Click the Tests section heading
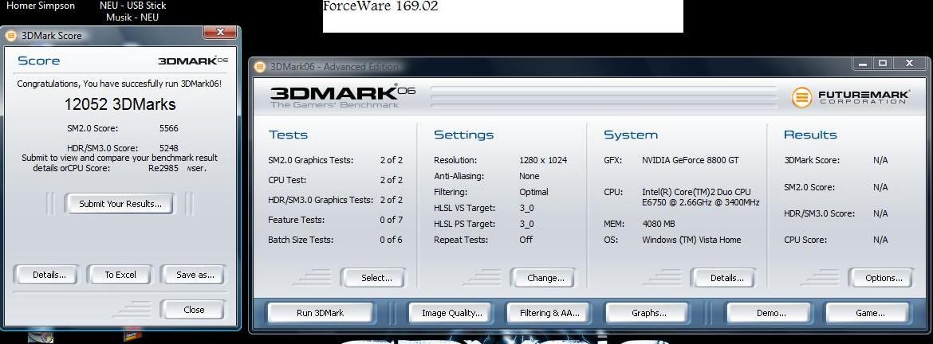This screenshot has height=344, width=933. tap(289, 135)
